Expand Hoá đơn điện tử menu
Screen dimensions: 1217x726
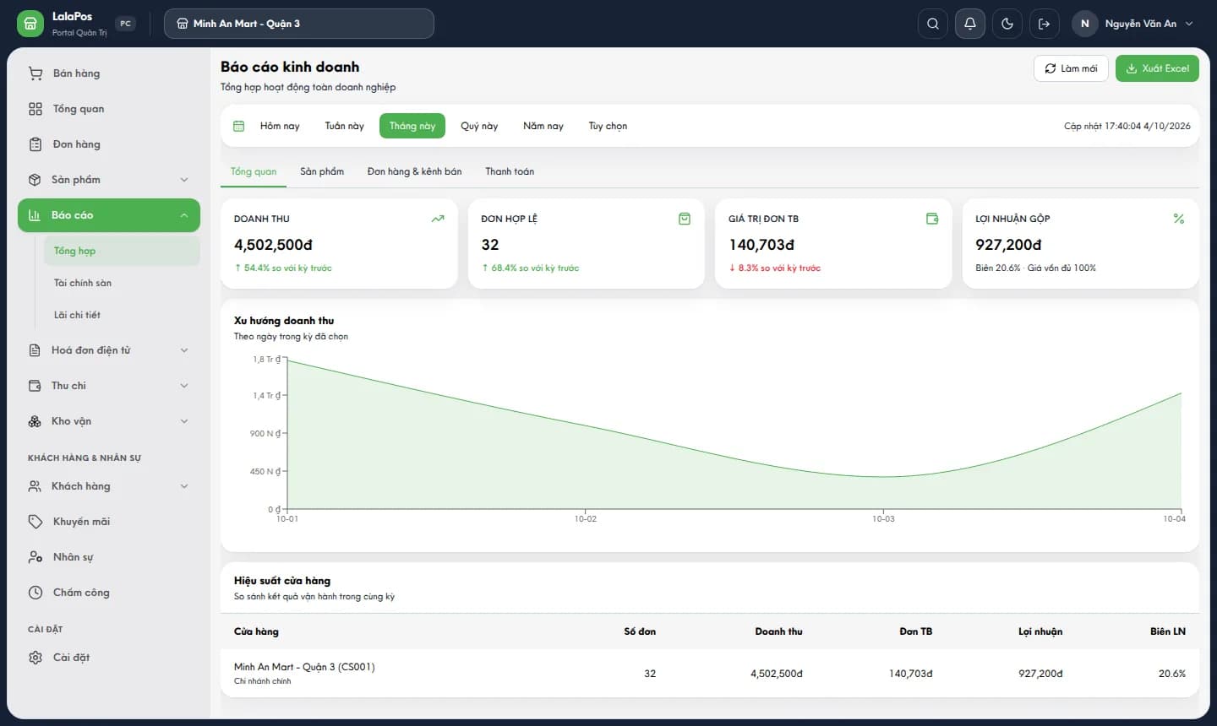click(109, 350)
